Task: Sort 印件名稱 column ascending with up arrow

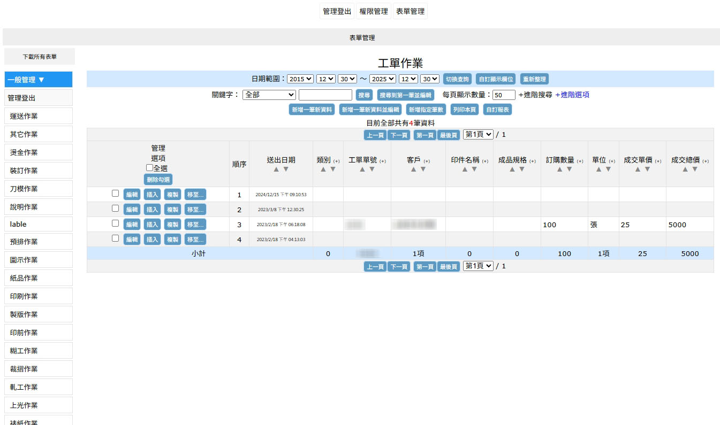Action: pos(465,169)
